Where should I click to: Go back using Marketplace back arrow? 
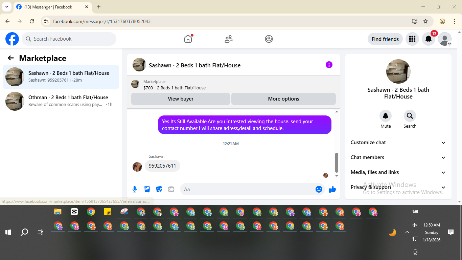[x=11, y=58]
